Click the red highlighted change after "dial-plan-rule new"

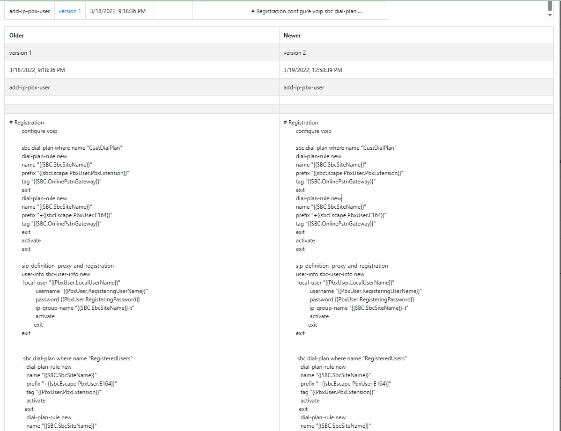(342, 198)
